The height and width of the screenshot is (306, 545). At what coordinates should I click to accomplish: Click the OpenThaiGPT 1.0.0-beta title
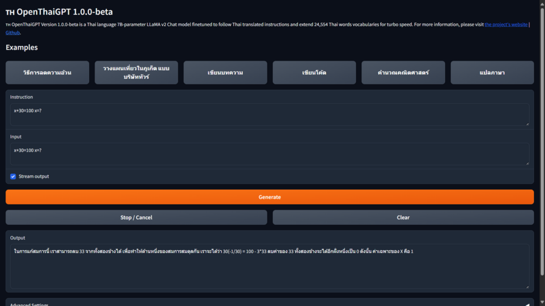coord(59,12)
